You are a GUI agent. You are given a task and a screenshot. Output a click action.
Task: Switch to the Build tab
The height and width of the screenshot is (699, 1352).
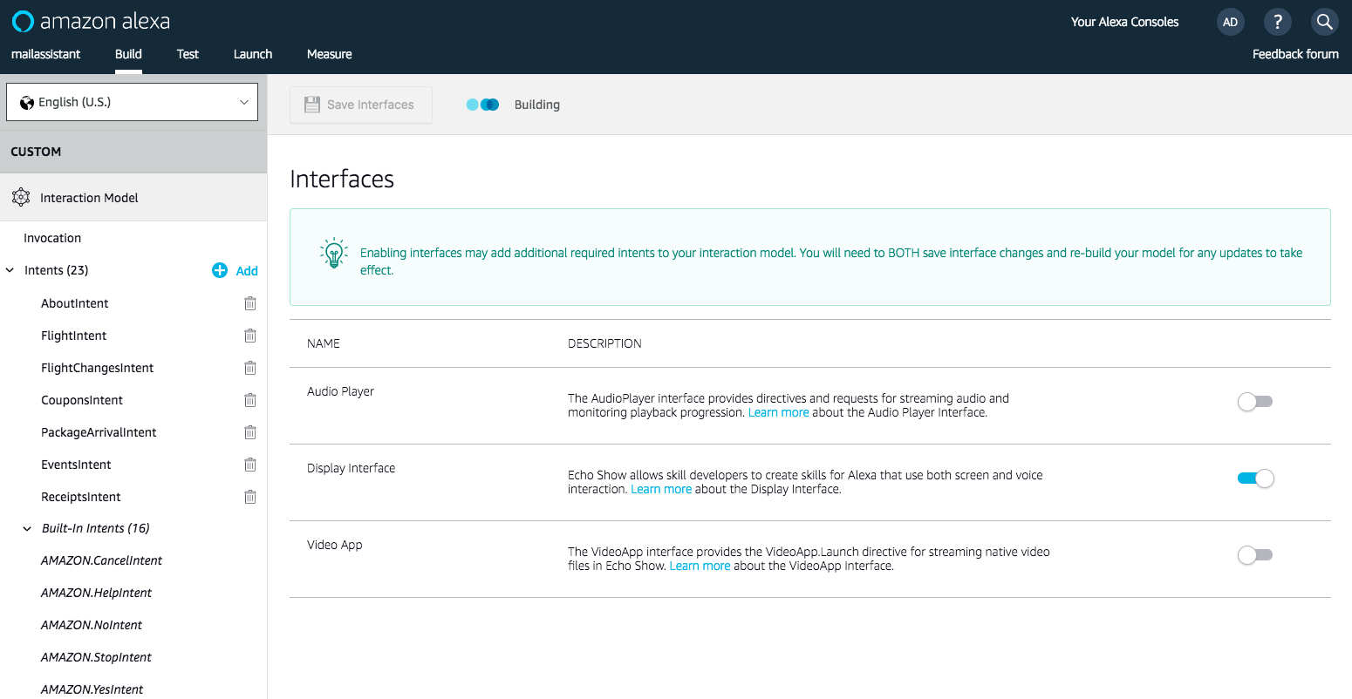(128, 54)
